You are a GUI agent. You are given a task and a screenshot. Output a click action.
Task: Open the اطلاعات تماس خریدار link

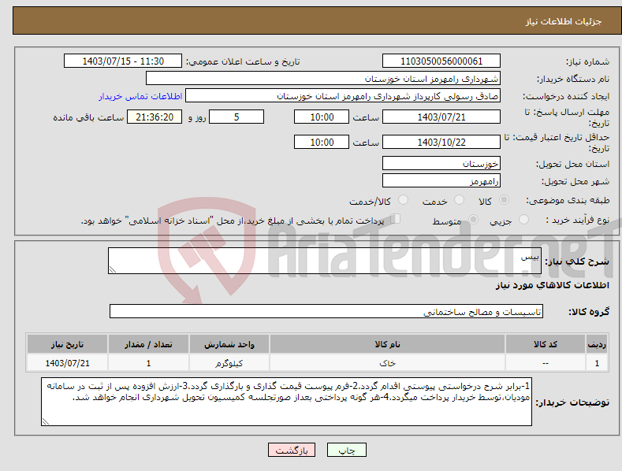tap(140, 96)
